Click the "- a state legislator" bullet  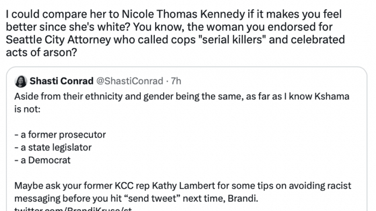pyautogui.click(x=53, y=147)
